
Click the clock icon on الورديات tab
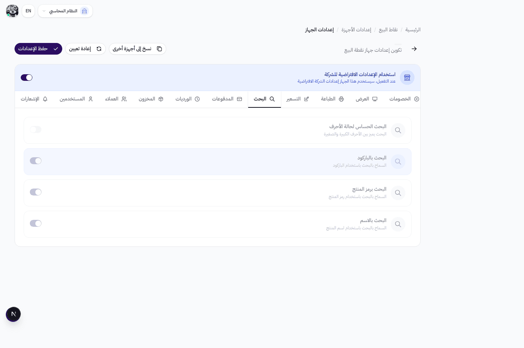(x=197, y=99)
